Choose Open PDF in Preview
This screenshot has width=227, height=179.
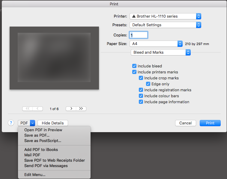[x=54, y=130]
